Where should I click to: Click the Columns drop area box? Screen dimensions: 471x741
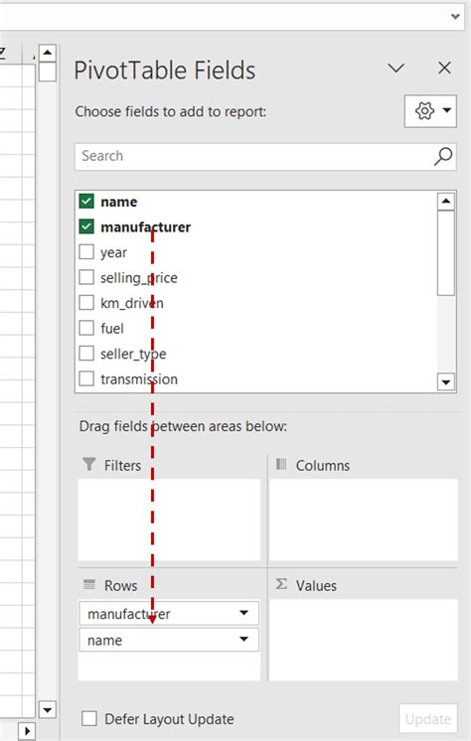coord(363,519)
